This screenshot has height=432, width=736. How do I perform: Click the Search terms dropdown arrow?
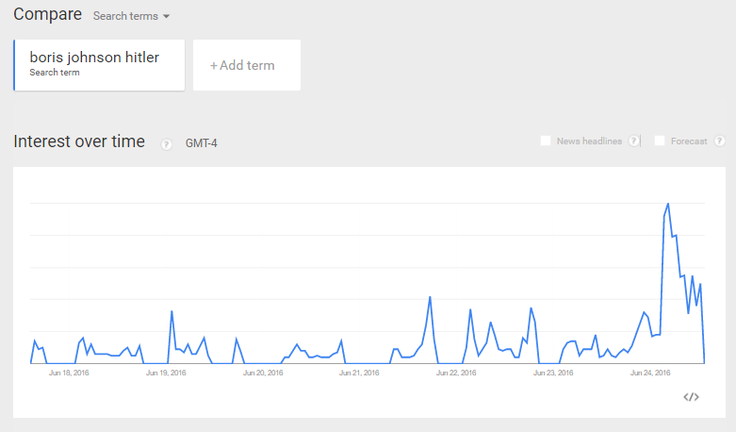166,16
